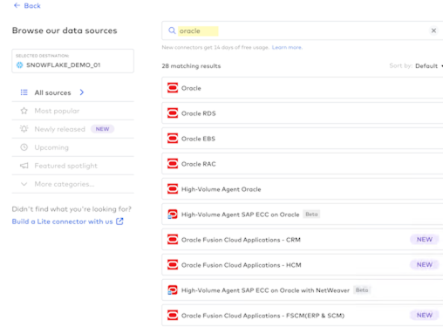Click the Oracle RDS logo icon

[173, 113]
